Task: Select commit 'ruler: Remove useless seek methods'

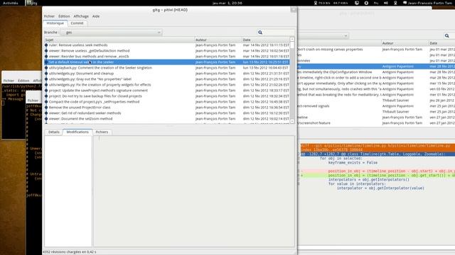Action: pos(167,45)
